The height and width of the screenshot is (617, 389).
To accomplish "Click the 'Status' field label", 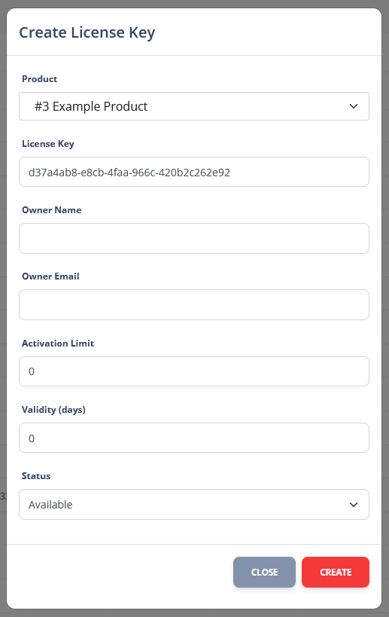I will [36, 475].
